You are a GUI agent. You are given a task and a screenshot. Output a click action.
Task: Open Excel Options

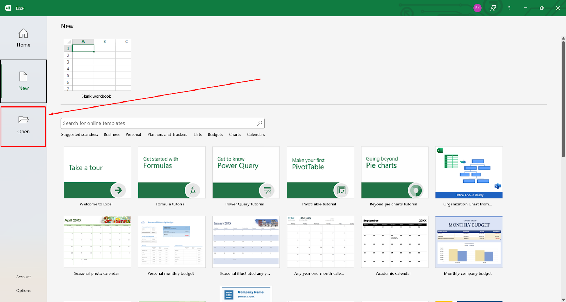pos(23,290)
